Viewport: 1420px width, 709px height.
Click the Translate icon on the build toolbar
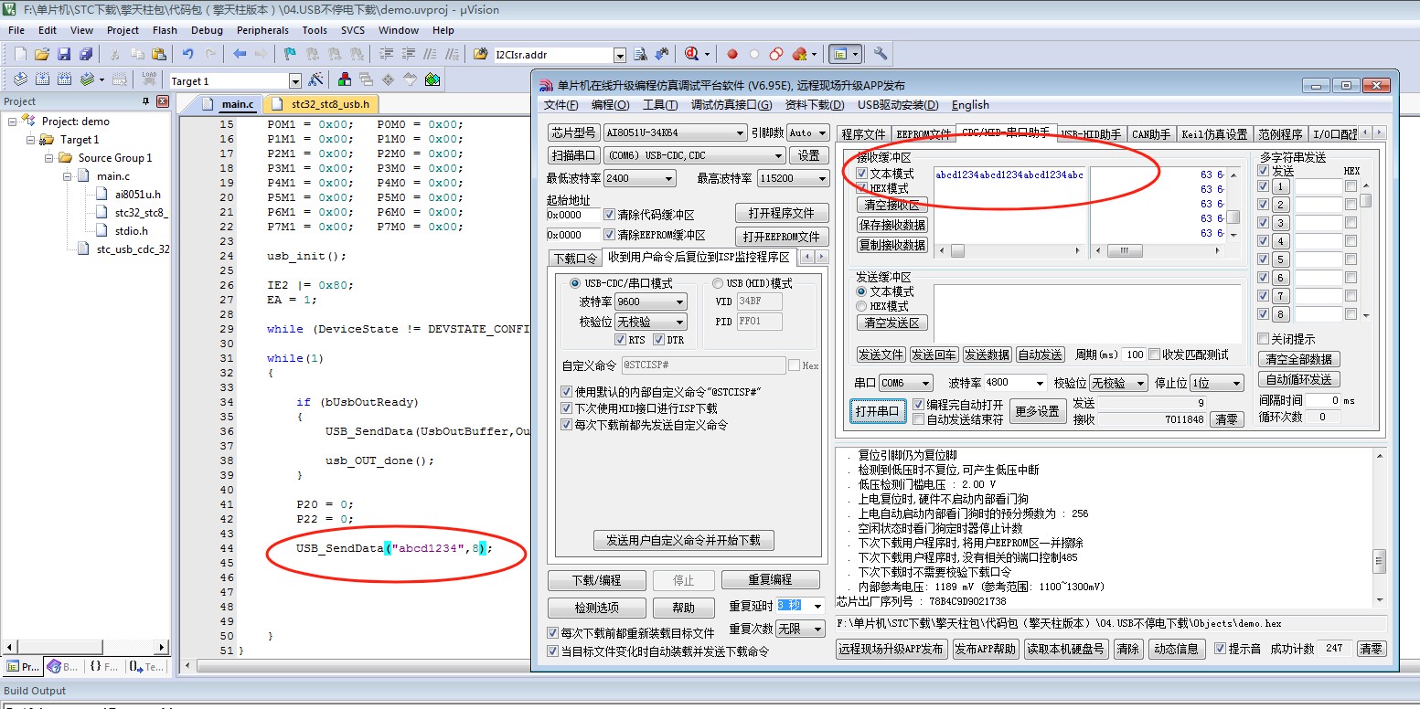pyautogui.click(x=20, y=79)
